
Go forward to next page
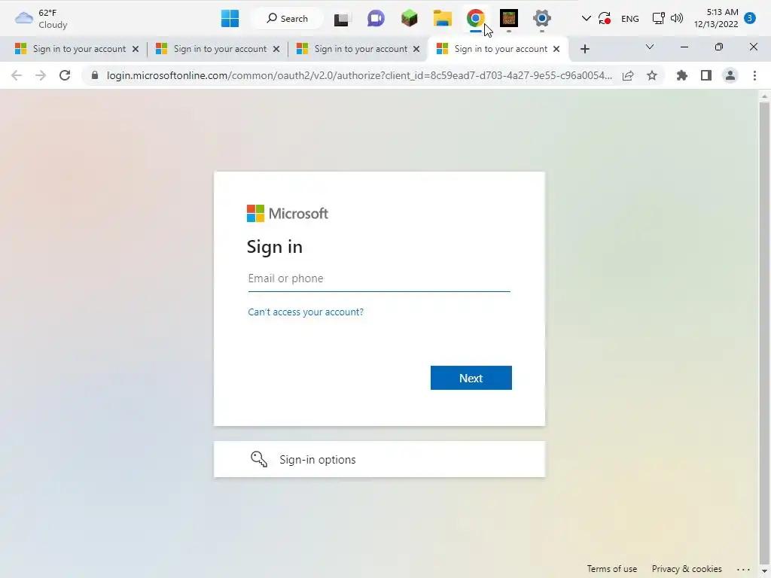point(41,76)
